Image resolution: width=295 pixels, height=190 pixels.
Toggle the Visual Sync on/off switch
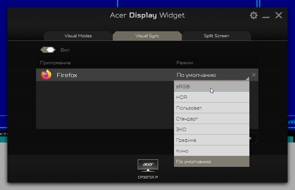[48, 50]
